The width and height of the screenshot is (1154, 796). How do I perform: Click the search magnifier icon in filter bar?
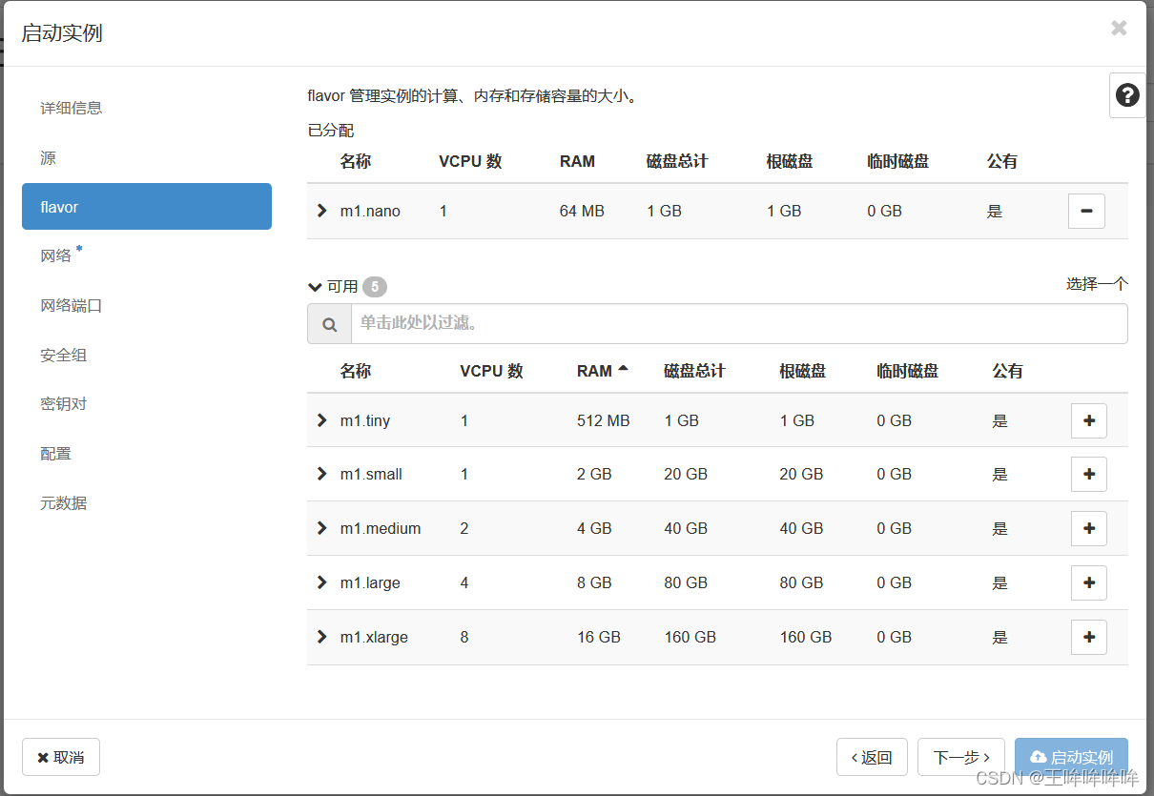point(329,324)
